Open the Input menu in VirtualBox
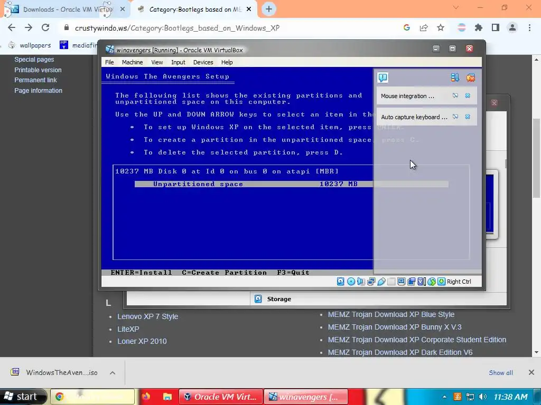 178,62
